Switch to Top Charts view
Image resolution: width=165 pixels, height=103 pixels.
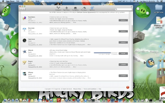coord(67,9)
